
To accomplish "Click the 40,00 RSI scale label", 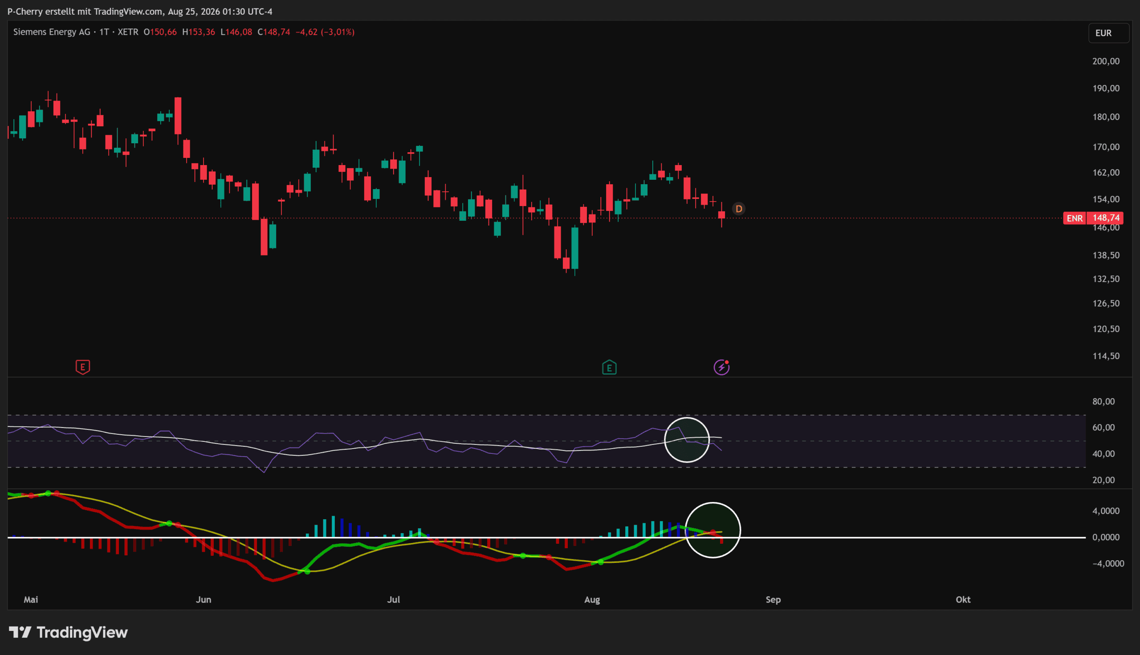I will (1103, 454).
